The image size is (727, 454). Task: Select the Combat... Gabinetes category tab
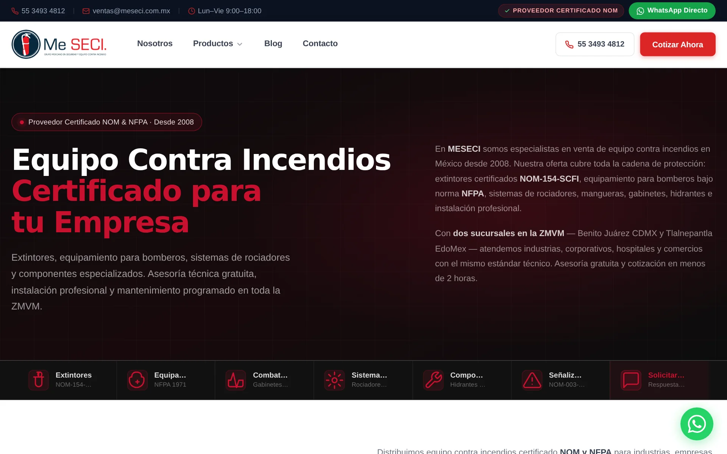click(x=264, y=380)
